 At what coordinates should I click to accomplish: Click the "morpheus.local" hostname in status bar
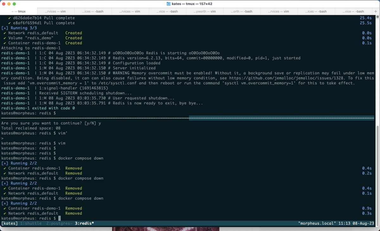coord(317,223)
